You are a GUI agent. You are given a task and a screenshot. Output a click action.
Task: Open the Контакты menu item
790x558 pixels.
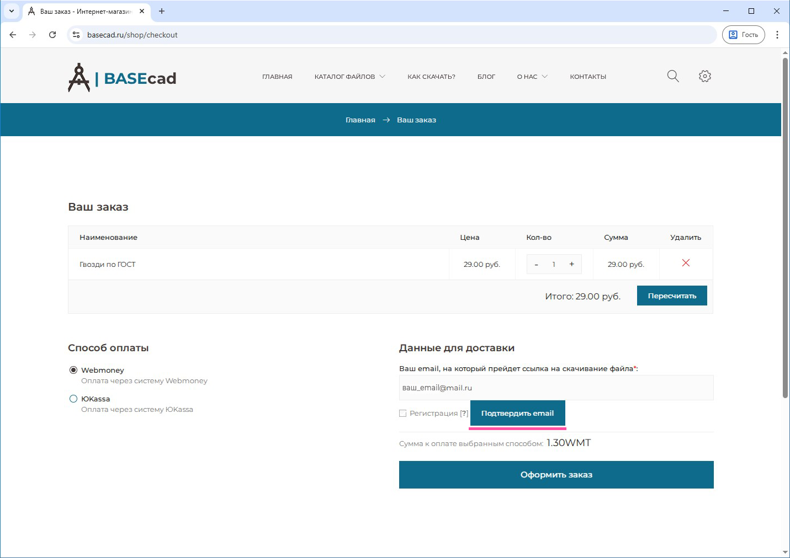587,77
